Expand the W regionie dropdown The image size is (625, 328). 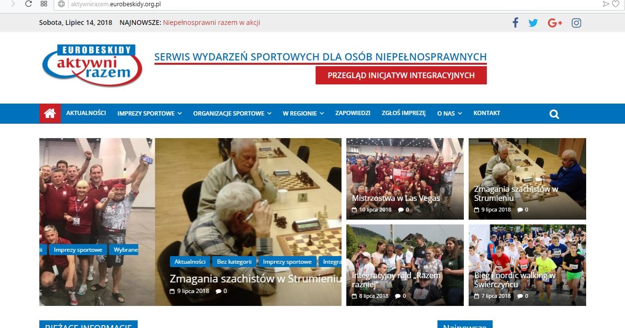click(x=303, y=114)
